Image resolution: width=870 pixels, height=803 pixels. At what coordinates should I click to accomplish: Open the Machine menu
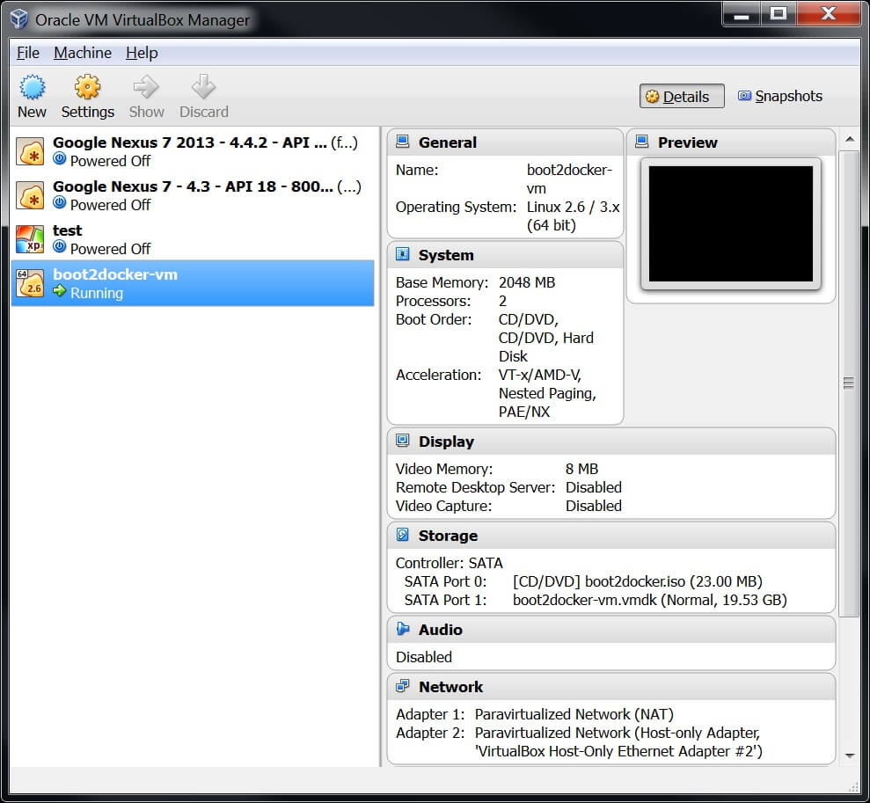tap(83, 53)
